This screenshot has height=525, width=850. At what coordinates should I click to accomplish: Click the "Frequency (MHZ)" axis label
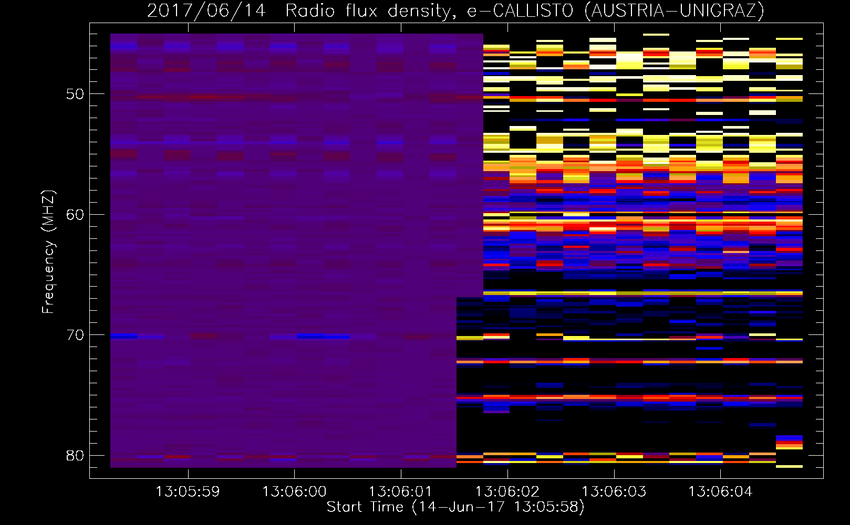(x=48, y=252)
